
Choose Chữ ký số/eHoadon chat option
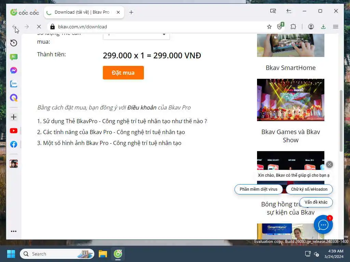tap(309, 189)
